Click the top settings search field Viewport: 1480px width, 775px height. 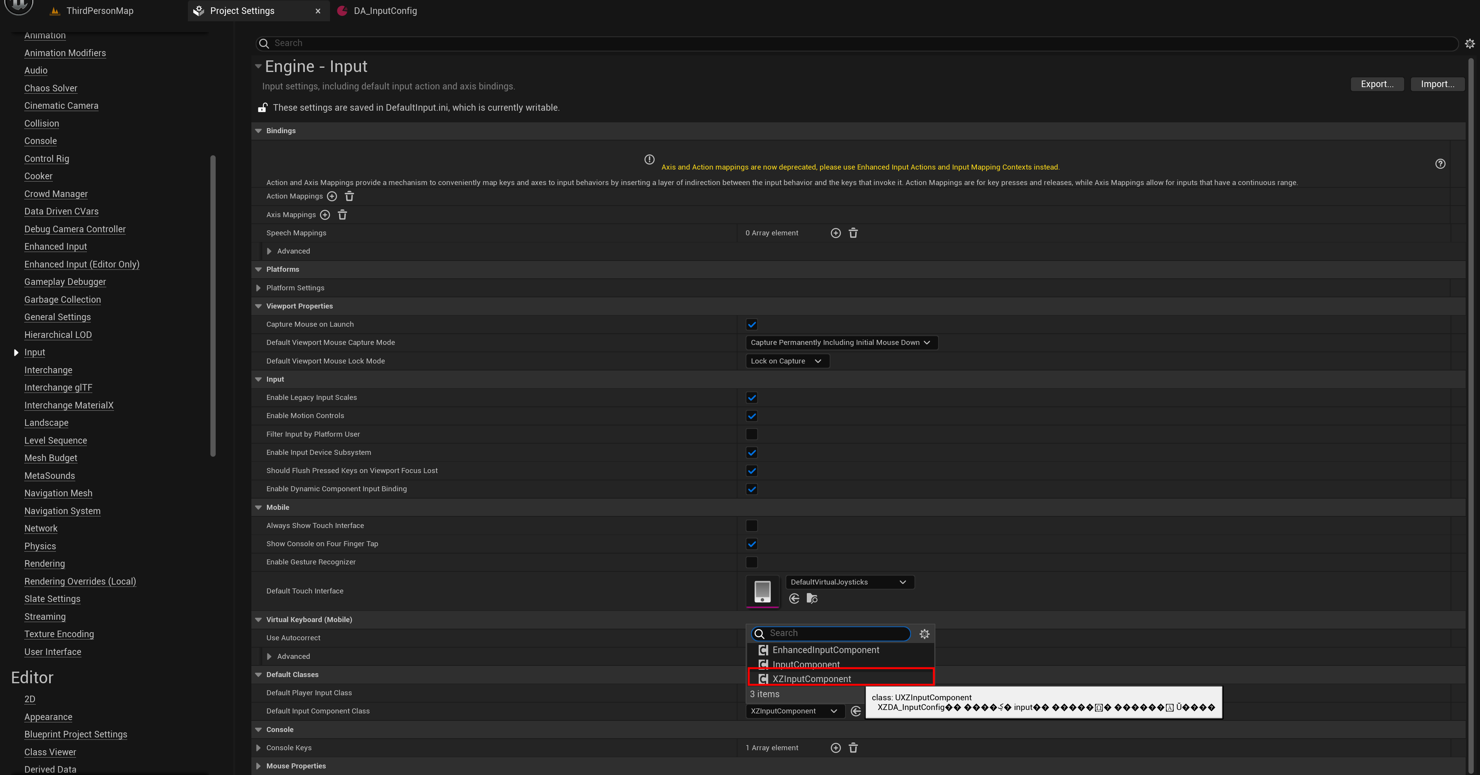pyautogui.click(x=856, y=44)
